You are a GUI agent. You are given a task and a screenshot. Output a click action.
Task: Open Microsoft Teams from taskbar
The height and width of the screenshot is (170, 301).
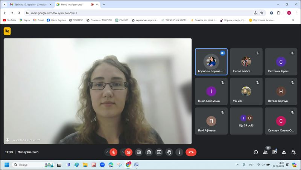(x=68, y=165)
